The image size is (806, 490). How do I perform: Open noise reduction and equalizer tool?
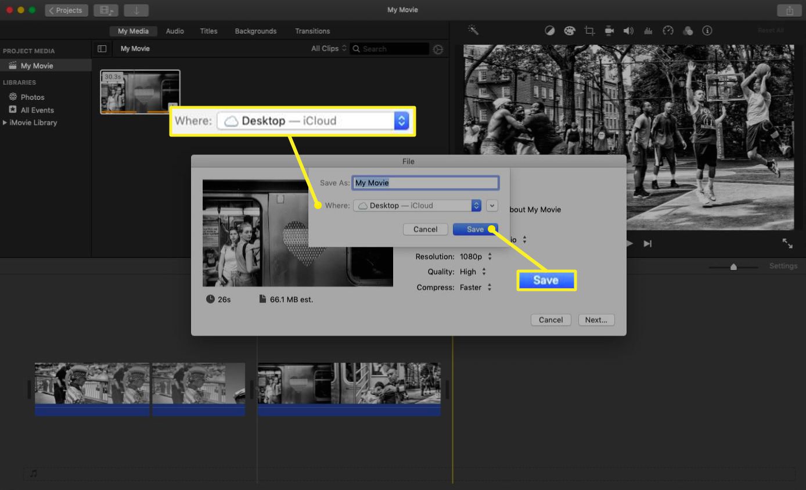tap(648, 31)
